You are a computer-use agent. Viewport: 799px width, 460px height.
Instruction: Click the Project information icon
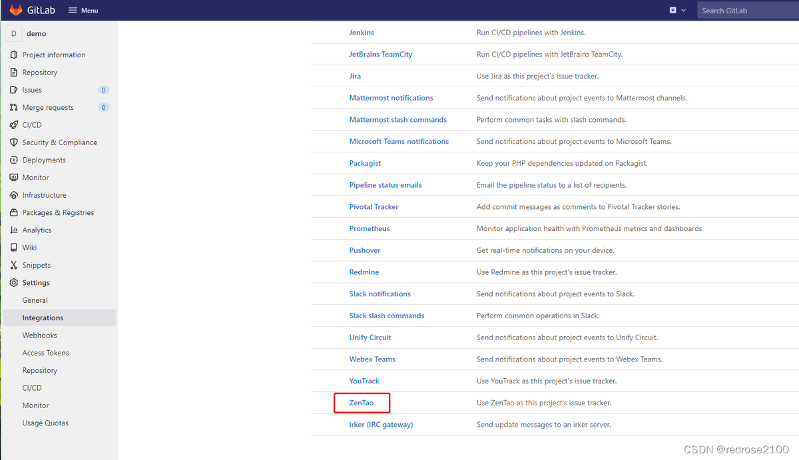(x=14, y=55)
